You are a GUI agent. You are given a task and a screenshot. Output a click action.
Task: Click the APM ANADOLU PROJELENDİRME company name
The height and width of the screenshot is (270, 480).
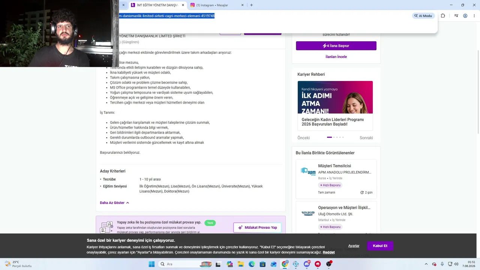click(x=345, y=172)
